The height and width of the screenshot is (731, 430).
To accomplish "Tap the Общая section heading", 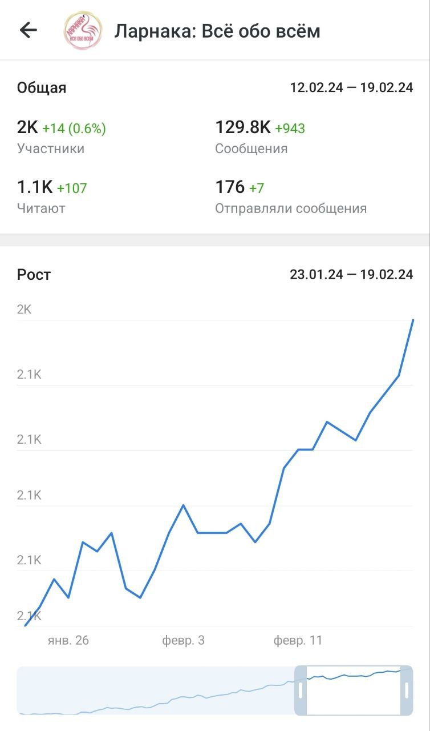I will 42,88.
